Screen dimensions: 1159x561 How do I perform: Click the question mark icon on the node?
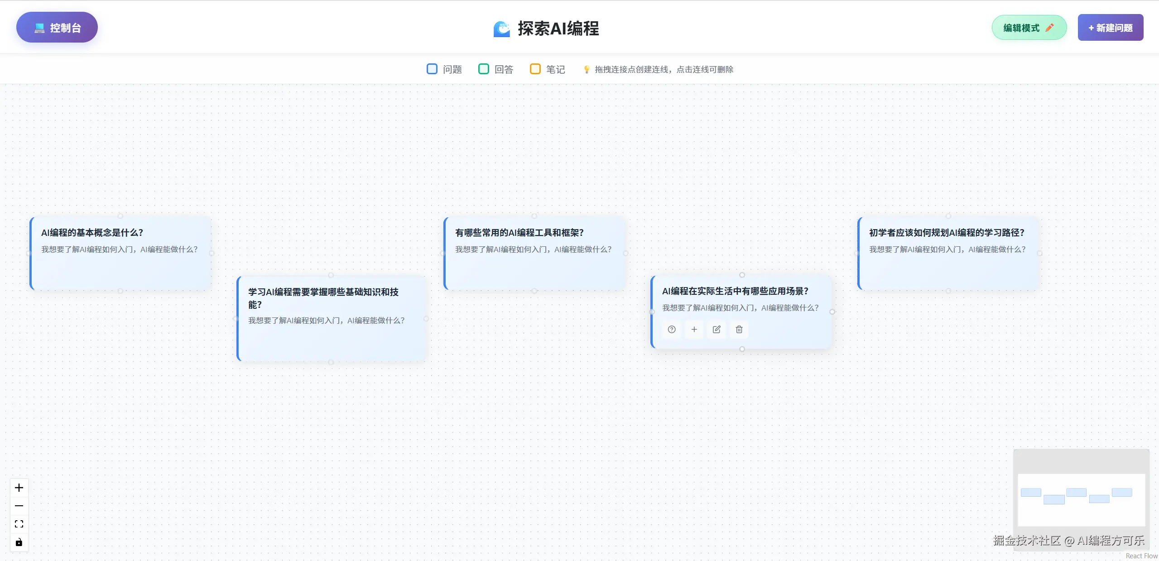point(672,330)
